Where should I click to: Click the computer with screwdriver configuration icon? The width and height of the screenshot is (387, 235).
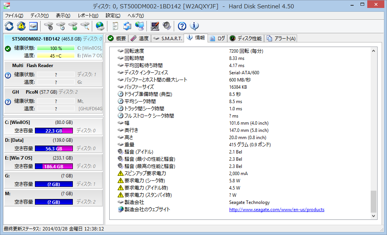155,26
